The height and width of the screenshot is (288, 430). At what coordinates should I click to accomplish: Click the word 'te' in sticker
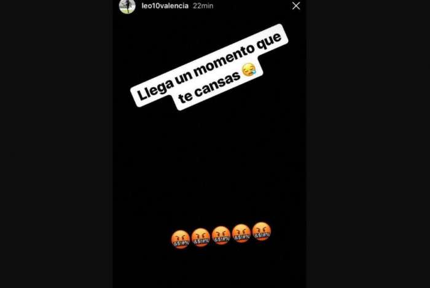click(x=185, y=97)
